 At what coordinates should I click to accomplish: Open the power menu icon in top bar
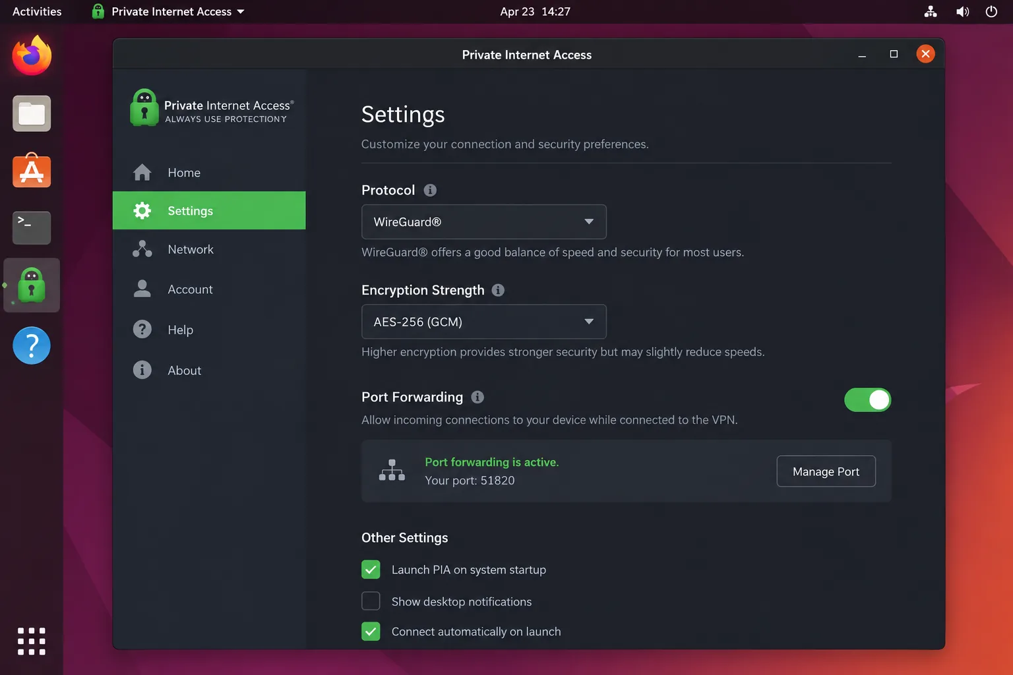991,11
